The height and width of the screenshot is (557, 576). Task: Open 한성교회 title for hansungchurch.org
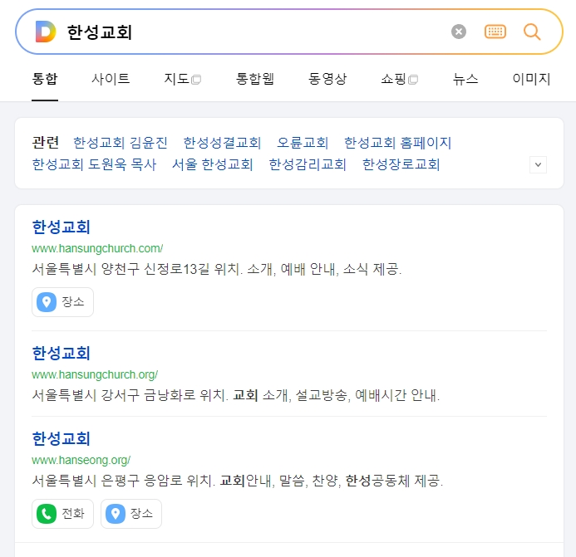point(61,354)
